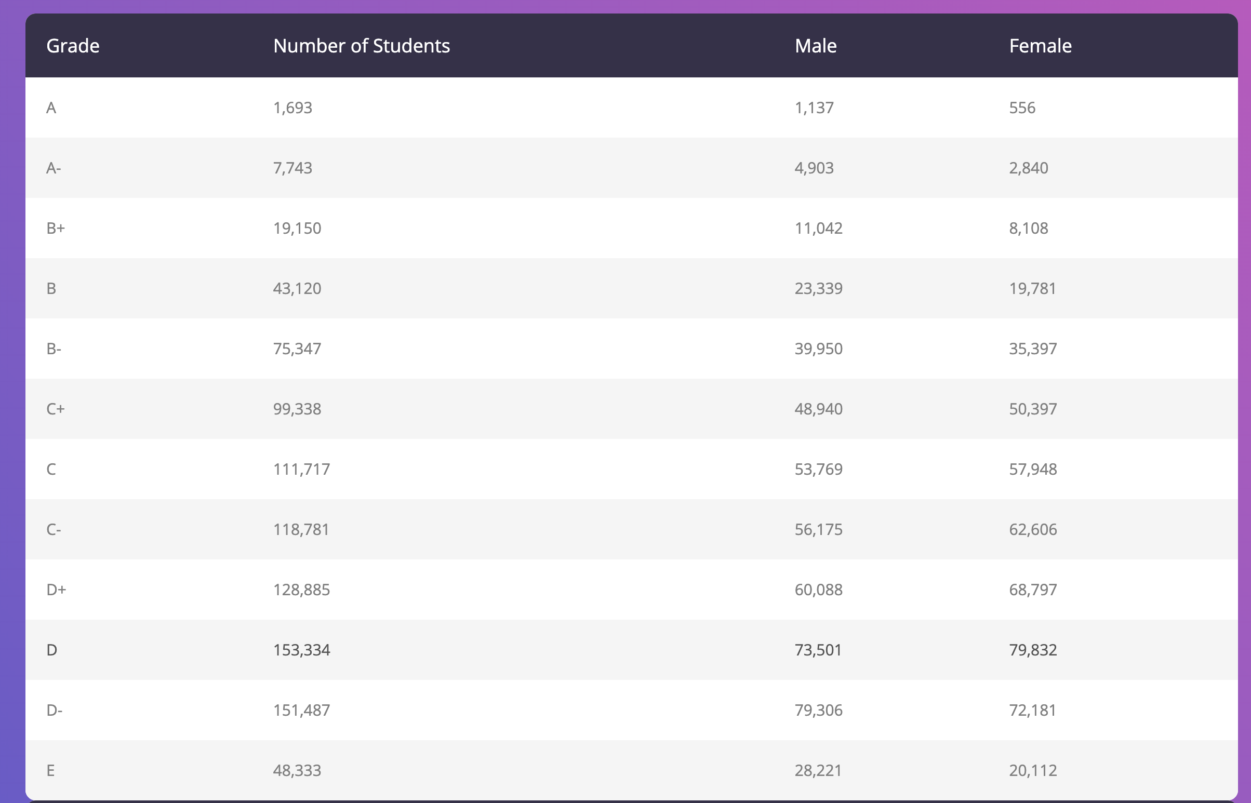Click male count 60,088
1251x803 pixels.
click(x=819, y=590)
